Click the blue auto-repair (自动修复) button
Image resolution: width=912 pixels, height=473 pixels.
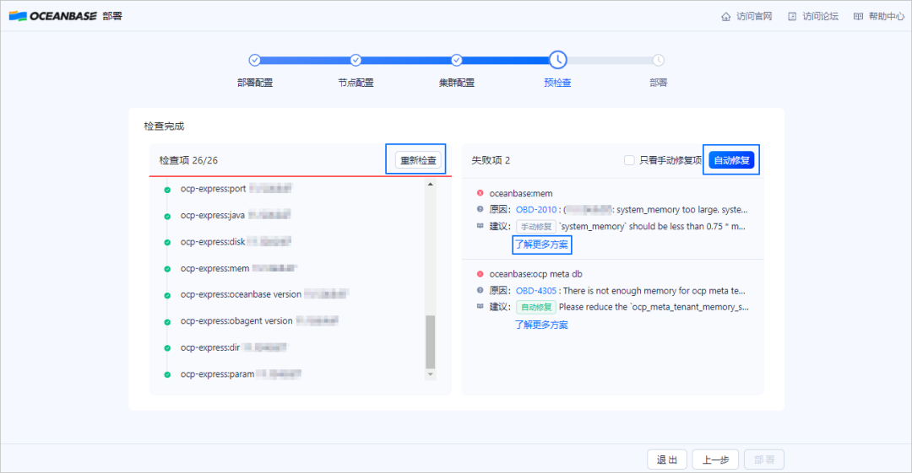(x=731, y=160)
